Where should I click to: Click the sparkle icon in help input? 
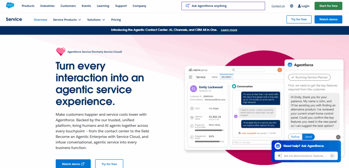[280, 156]
